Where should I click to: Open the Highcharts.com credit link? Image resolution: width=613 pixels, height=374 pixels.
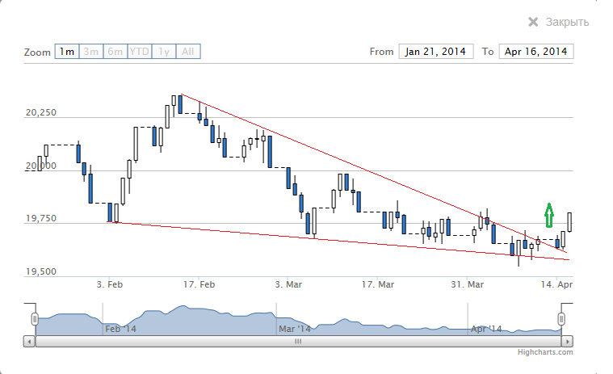click(545, 352)
